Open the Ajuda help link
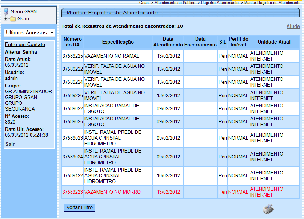Viewport: 304px width, 219px height. click(293, 26)
